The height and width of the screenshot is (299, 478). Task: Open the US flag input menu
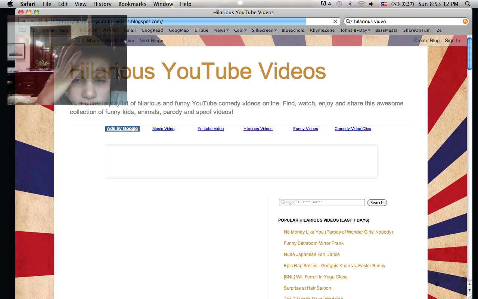(x=384, y=4)
